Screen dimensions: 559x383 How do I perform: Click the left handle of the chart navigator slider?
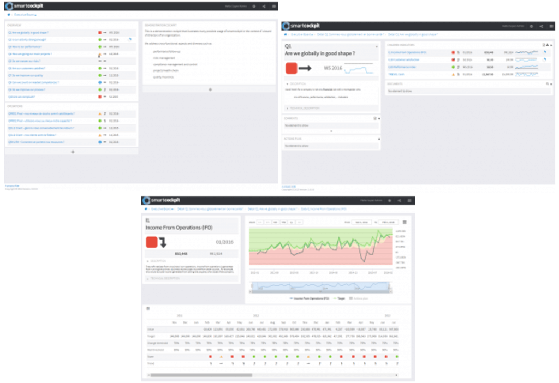pos(251,287)
